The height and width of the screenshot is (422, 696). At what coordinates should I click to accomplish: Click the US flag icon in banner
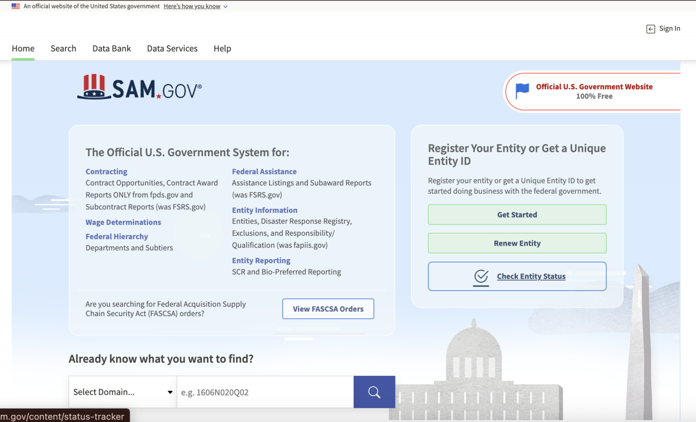[x=16, y=6]
